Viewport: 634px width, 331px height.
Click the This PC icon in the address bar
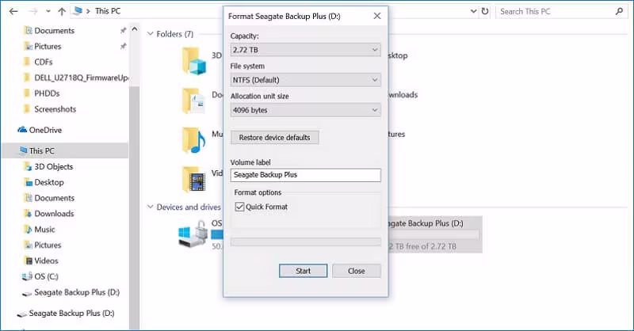[x=77, y=11]
